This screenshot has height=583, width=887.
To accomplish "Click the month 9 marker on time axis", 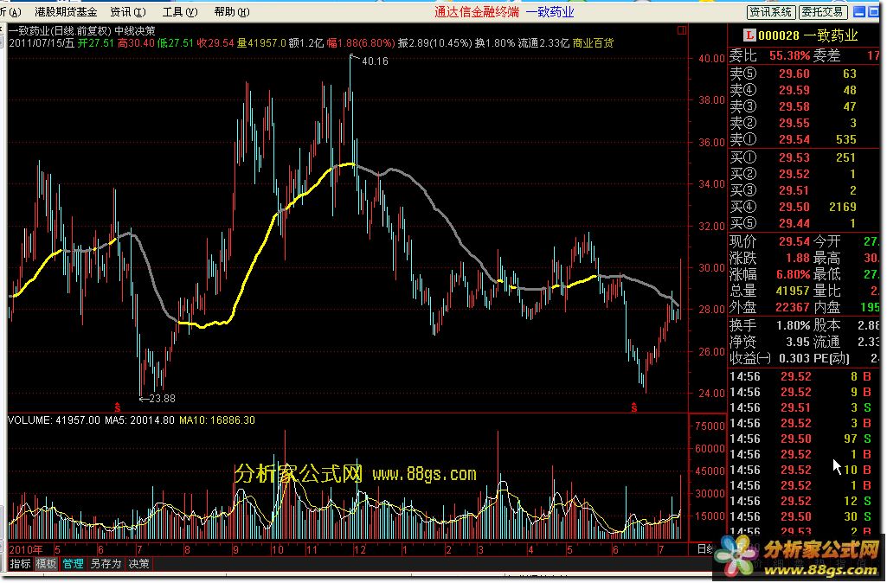I will pos(235,549).
